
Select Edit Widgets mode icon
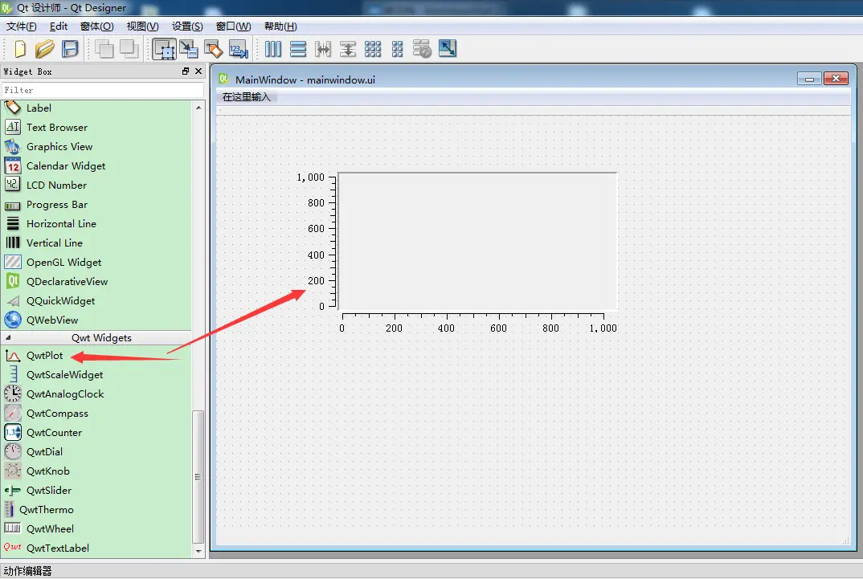[164, 49]
